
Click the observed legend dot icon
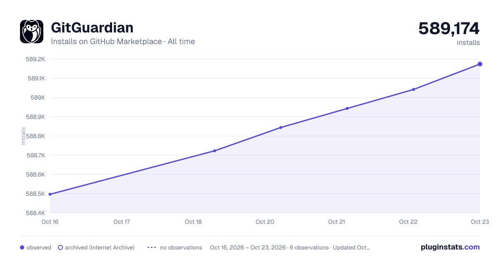pos(22,247)
